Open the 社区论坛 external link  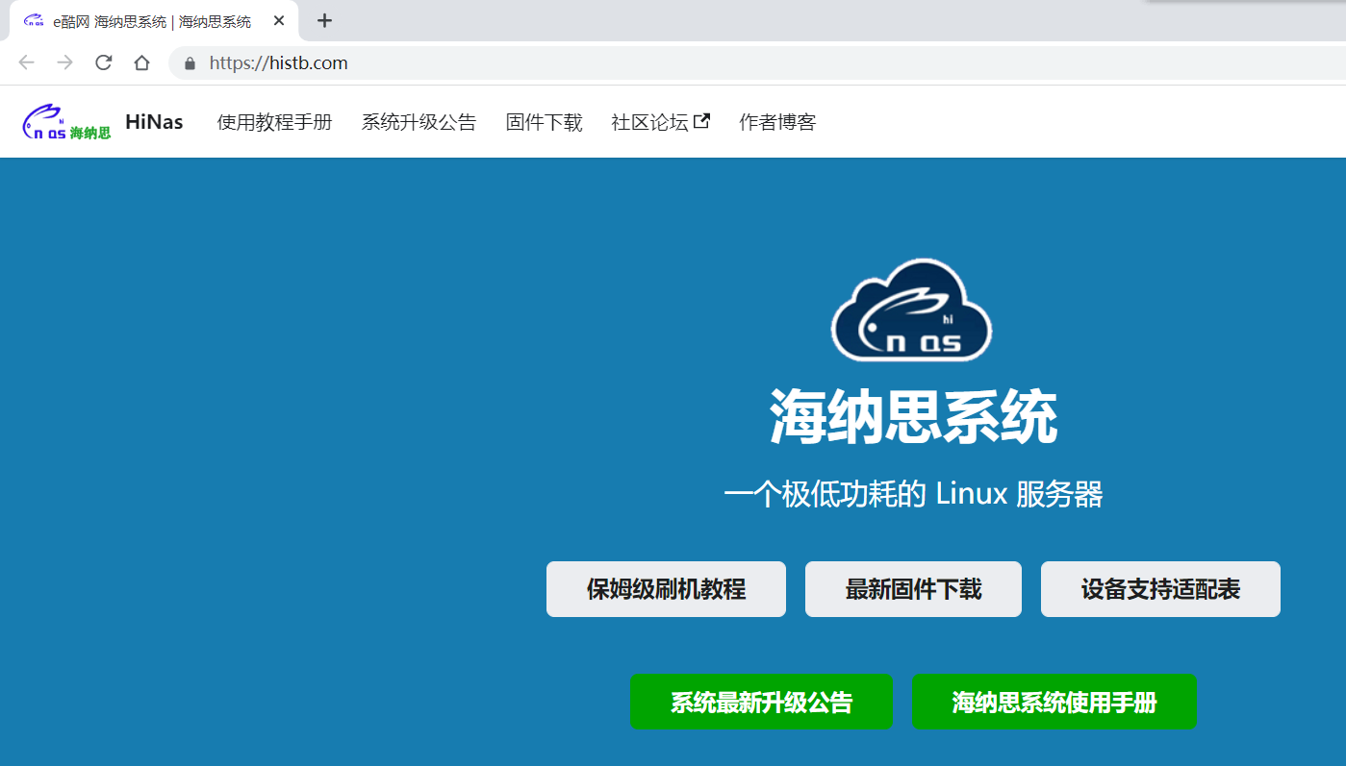(x=660, y=122)
